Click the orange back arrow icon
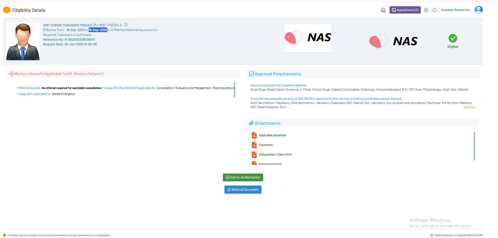This screenshot has width=498, height=238. [x=7, y=10]
